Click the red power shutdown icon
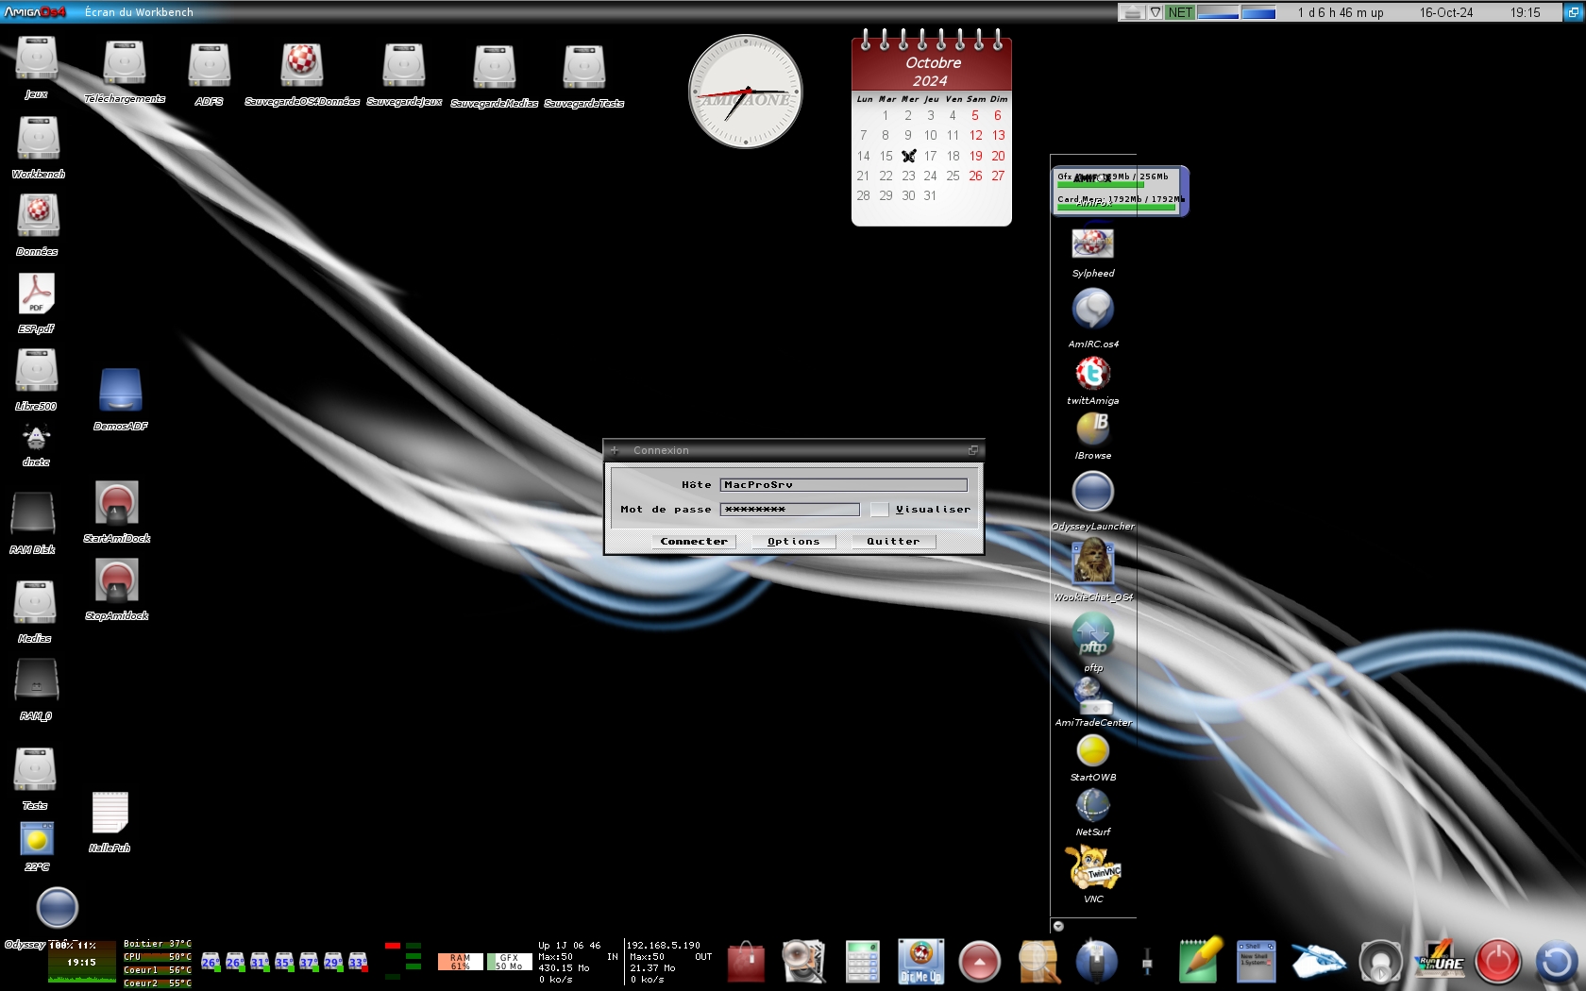1586x991 pixels. point(1498,962)
